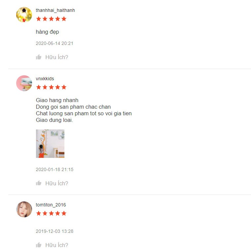Open thanhhai_haithanh's profile avatar
251x251 pixels.
24,15
